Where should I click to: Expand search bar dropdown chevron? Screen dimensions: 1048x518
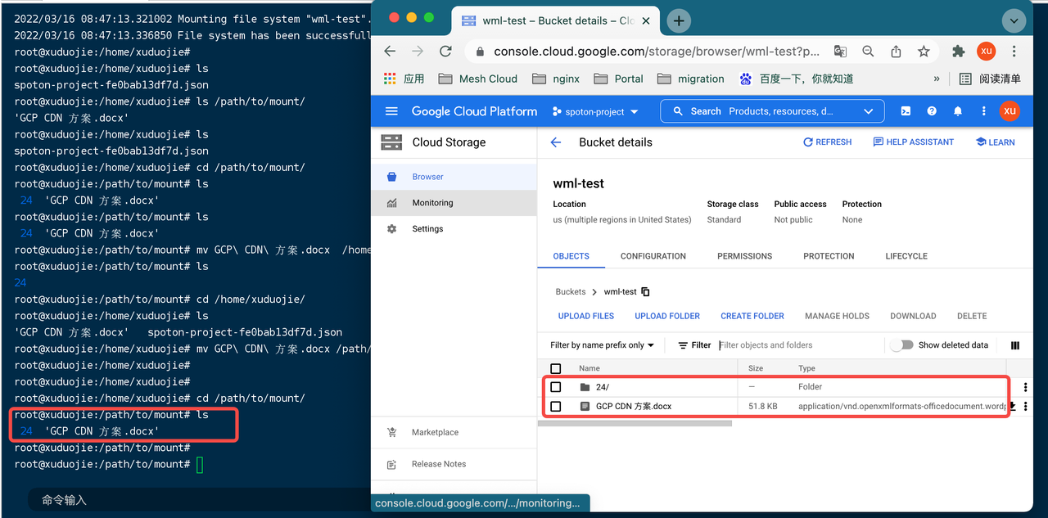[868, 111]
